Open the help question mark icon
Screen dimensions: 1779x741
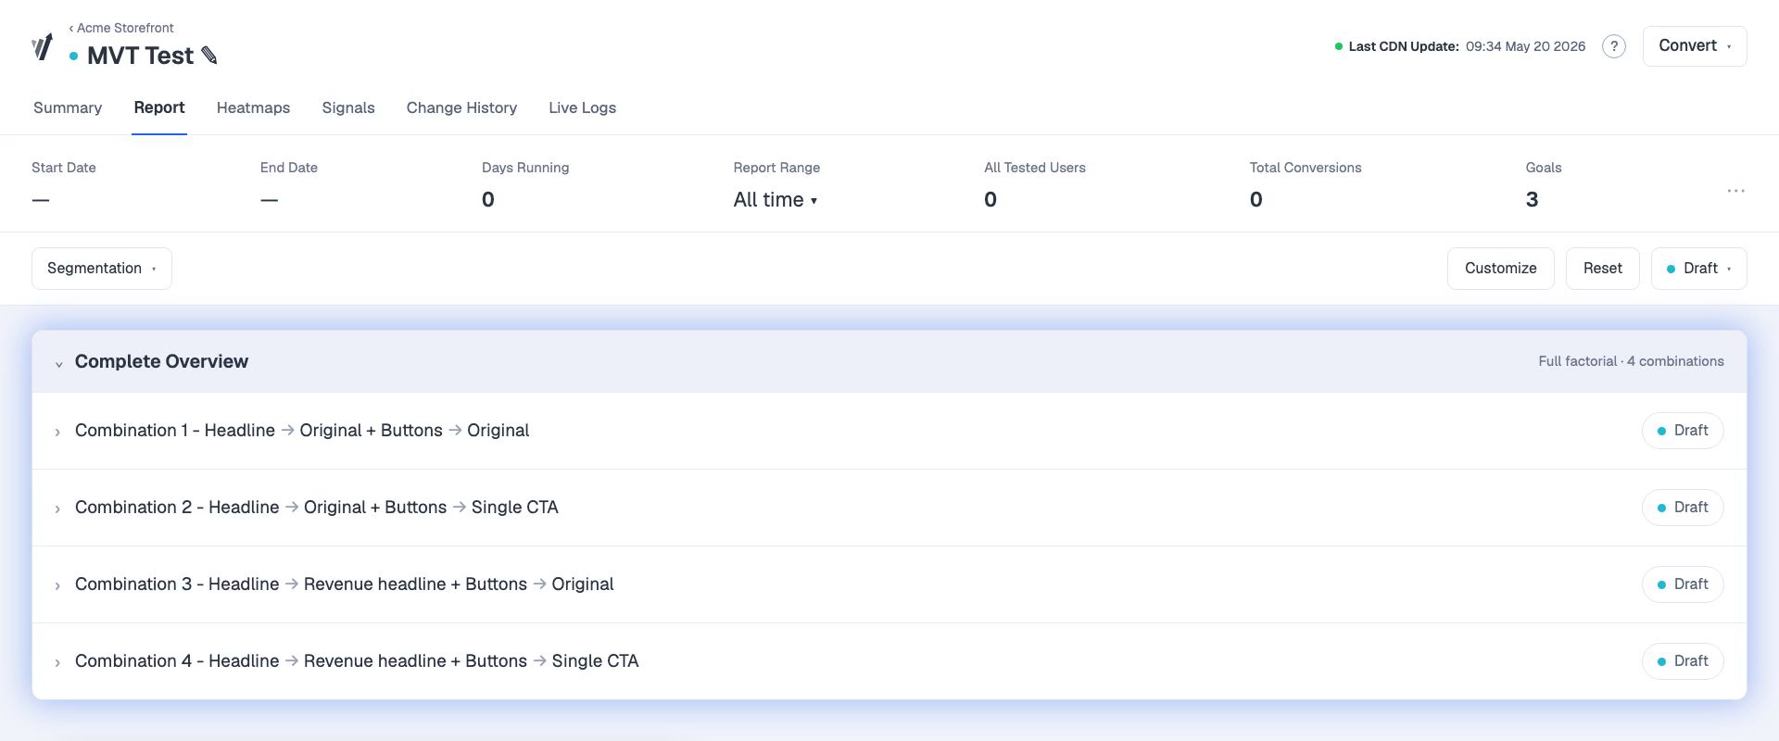point(1613,46)
